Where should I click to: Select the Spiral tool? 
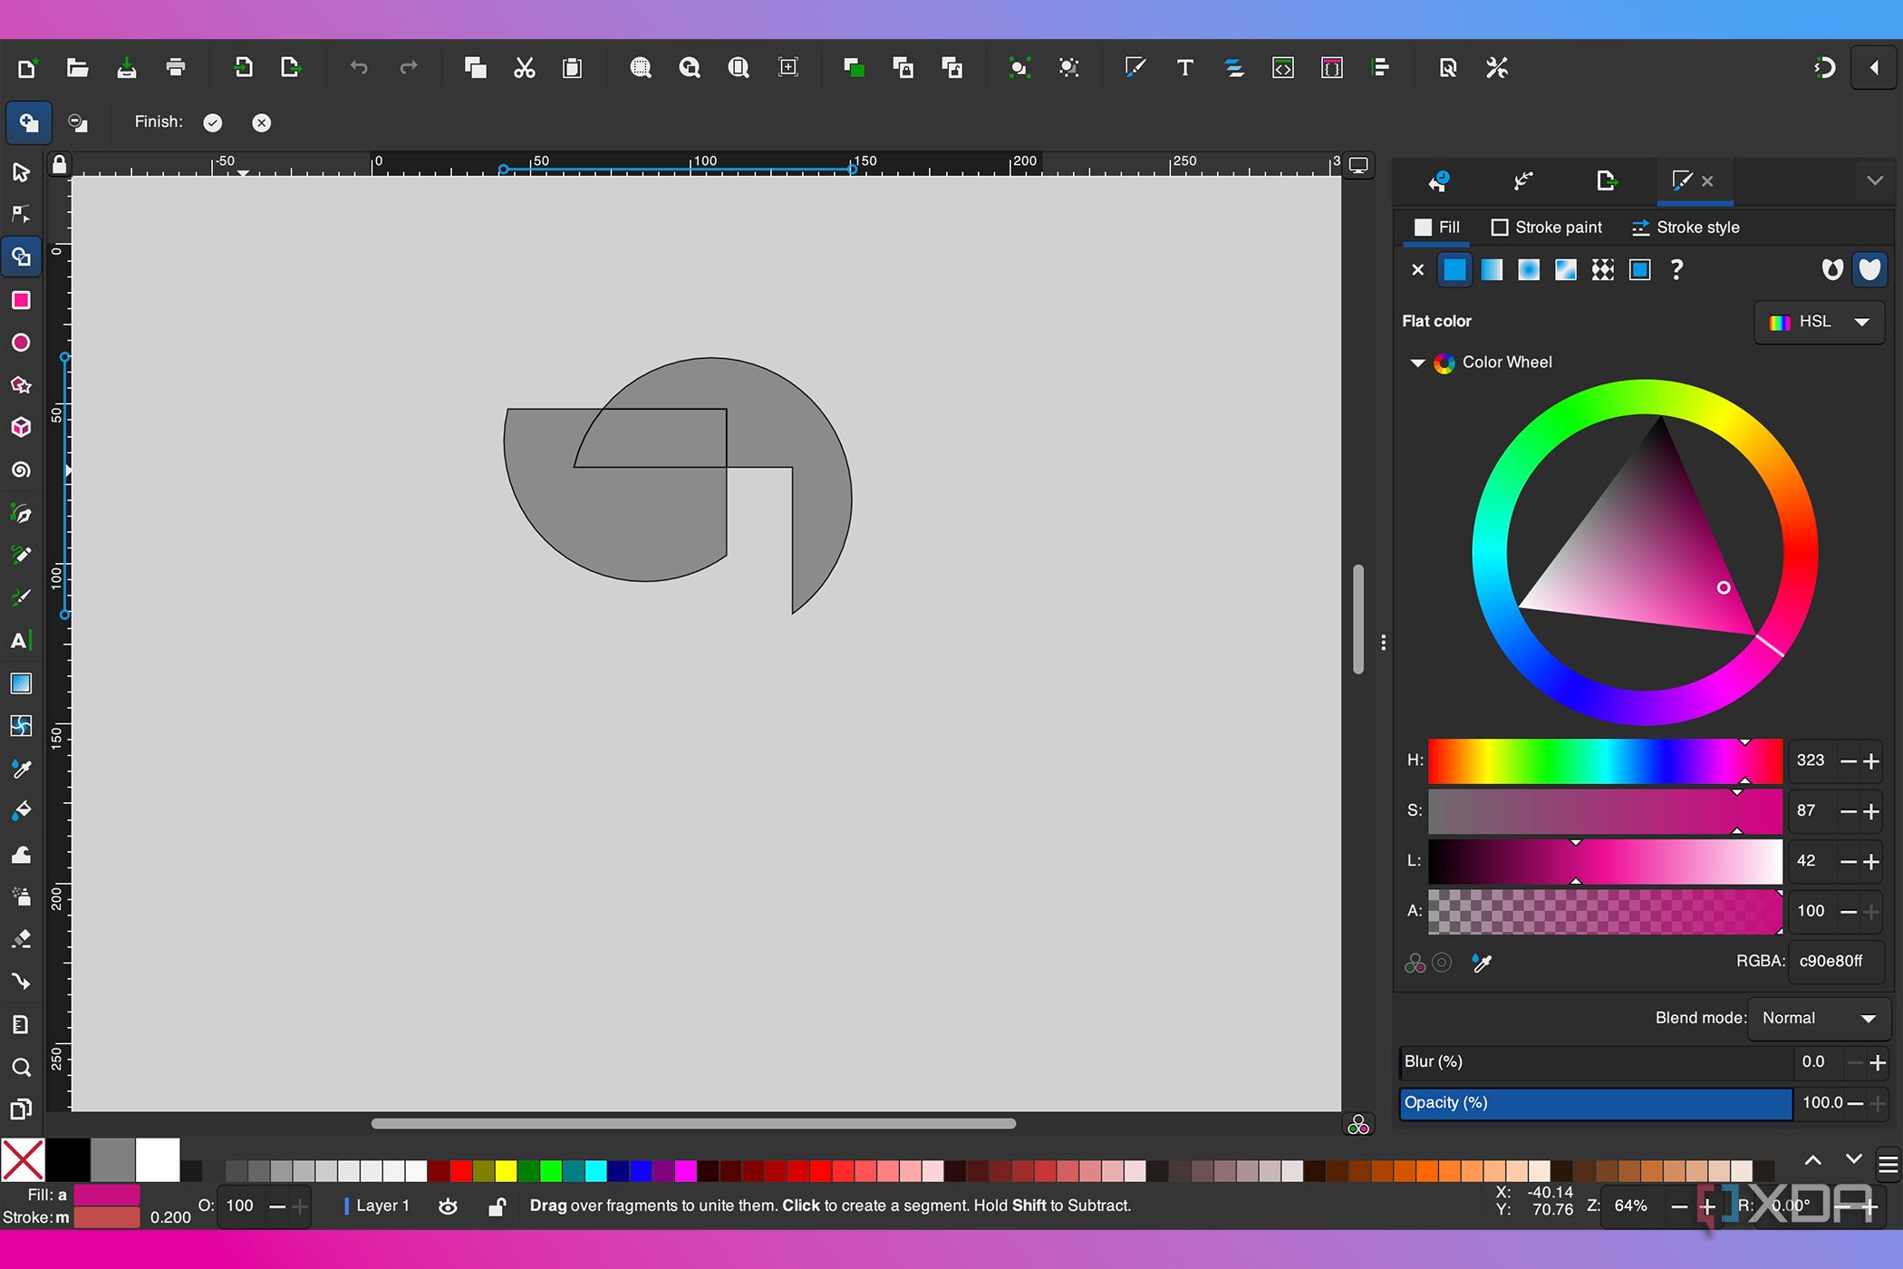click(21, 470)
